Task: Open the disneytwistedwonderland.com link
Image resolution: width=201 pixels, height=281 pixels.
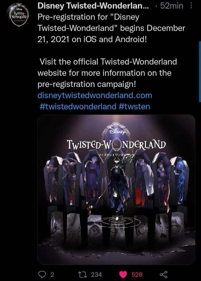Action: (x=95, y=95)
